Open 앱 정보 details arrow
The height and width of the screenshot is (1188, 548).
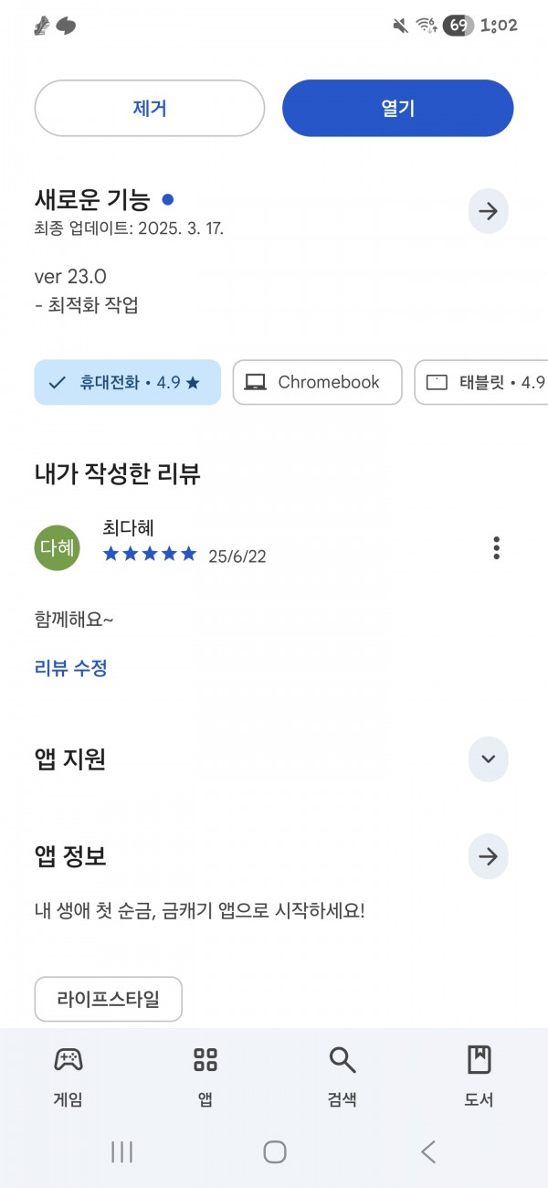pyautogui.click(x=488, y=856)
